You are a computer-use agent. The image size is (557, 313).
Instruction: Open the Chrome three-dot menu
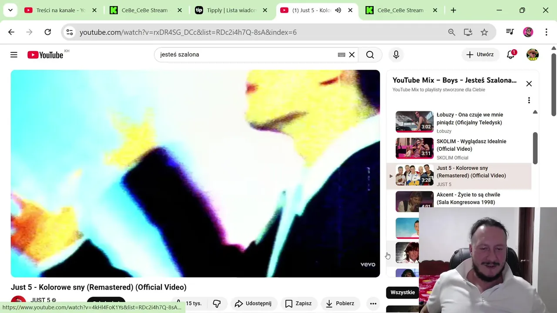tap(546, 32)
